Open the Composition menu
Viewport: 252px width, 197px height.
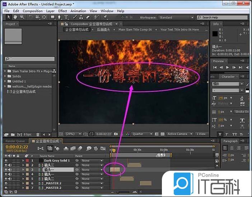[x=33, y=11]
